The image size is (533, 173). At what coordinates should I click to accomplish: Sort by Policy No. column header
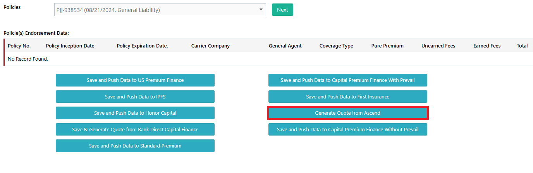tap(19, 46)
